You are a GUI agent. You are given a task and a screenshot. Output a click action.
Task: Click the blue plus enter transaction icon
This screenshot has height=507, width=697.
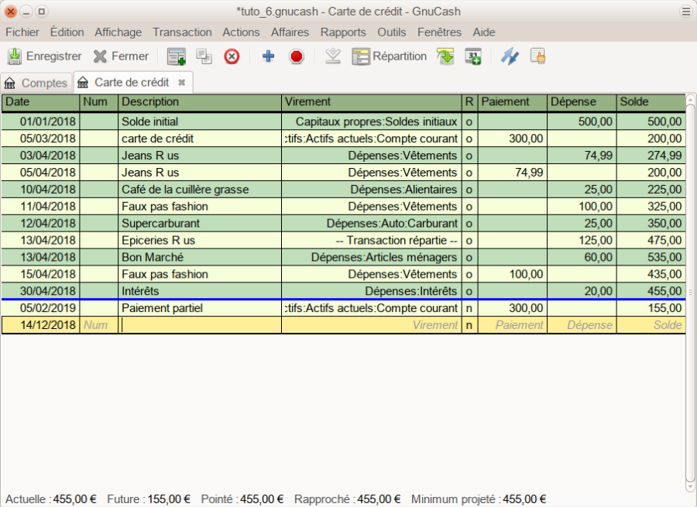click(x=268, y=57)
